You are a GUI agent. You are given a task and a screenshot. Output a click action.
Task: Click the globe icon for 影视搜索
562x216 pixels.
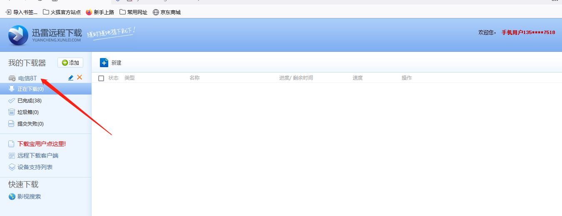pos(12,197)
